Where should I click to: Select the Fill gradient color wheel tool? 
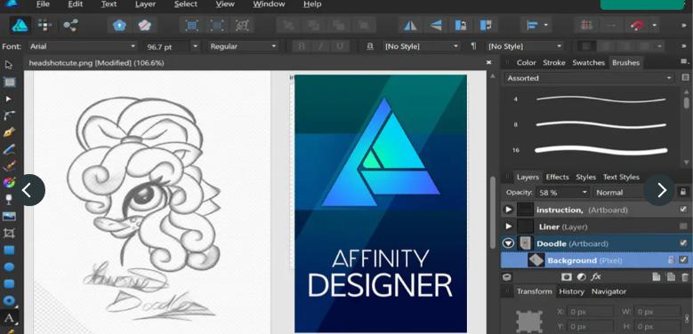click(9, 183)
